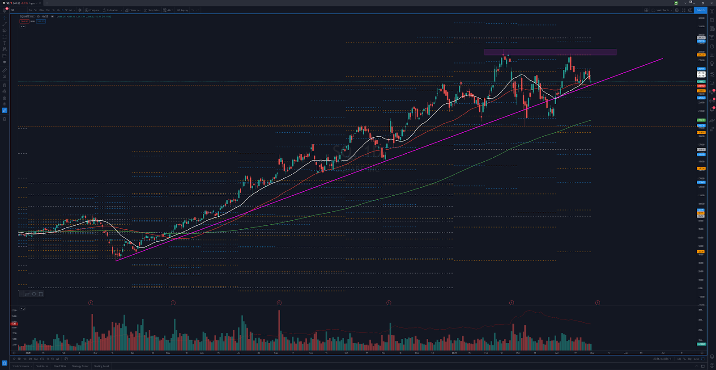The width and height of the screenshot is (716, 370).
Task: Open chart settings gear in top toolbar
Action: [677, 10]
